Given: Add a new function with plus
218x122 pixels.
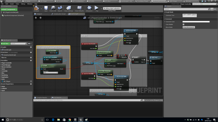Looking at the screenshot, I should (x=31, y=52).
